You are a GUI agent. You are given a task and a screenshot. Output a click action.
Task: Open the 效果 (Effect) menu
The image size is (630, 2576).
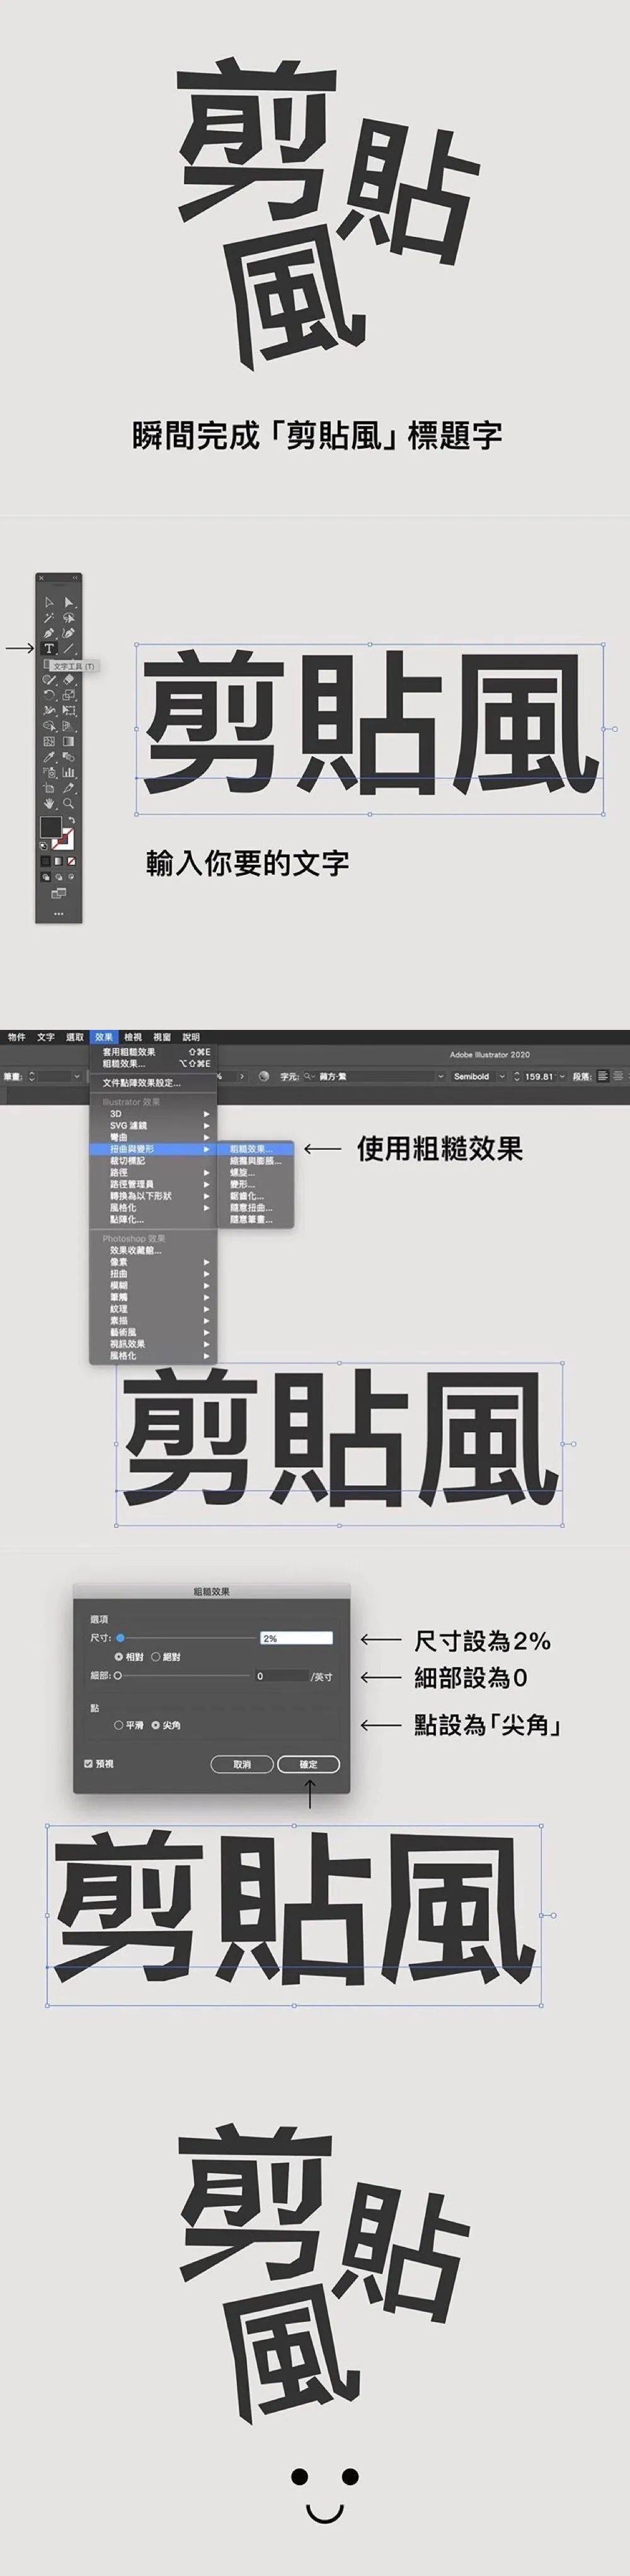click(x=104, y=1037)
